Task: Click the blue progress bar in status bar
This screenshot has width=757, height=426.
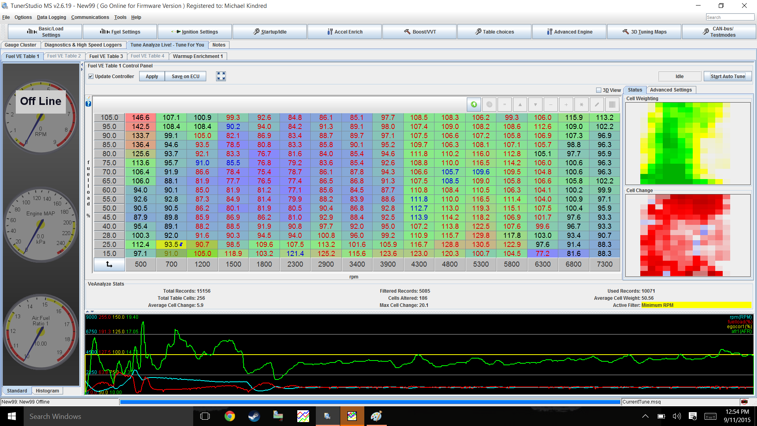Action: tap(370, 402)
